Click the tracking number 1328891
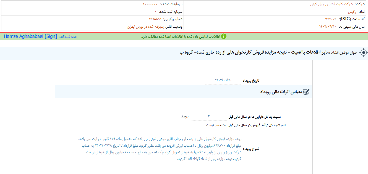The width and height of the screenshot is (368, 174). click(155, 19)
